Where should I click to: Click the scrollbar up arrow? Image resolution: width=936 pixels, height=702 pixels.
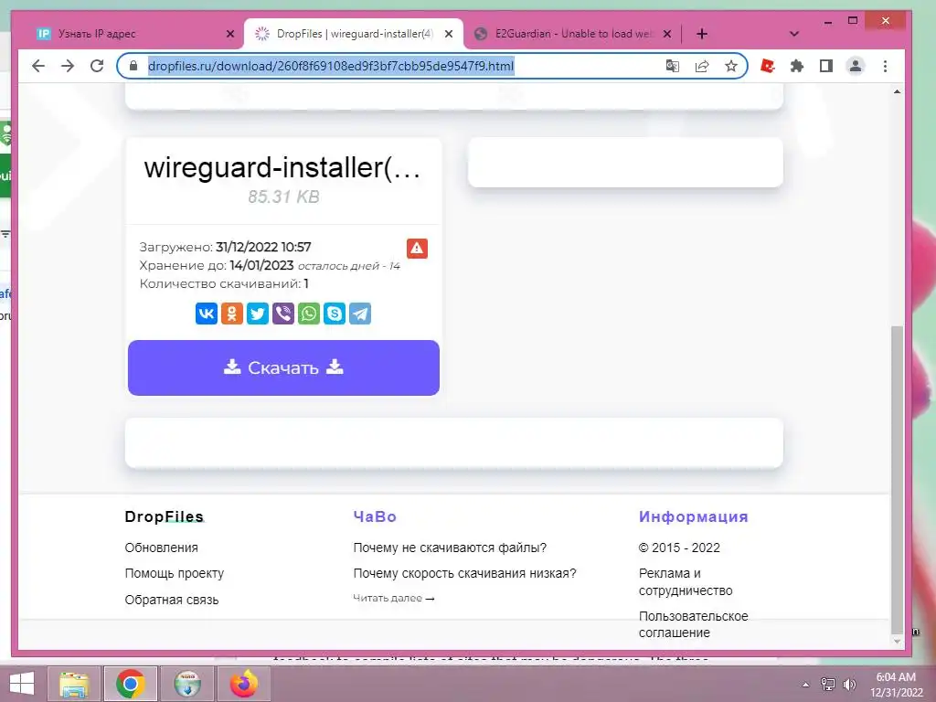point(897,91)
